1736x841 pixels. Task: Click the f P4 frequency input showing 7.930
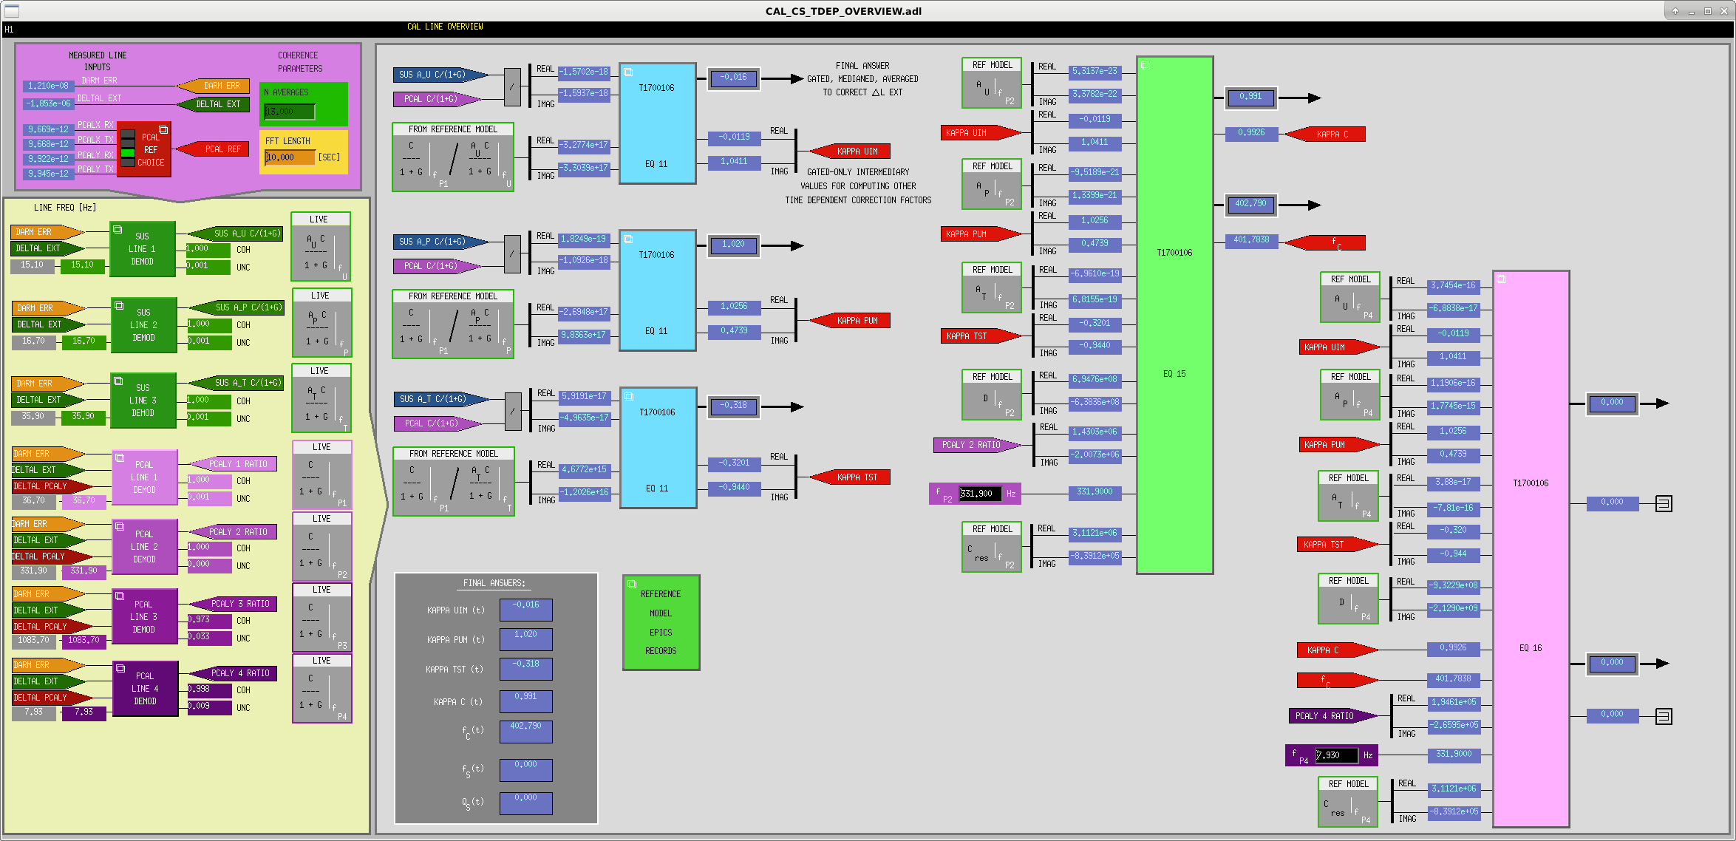(x=1336, y=755)
